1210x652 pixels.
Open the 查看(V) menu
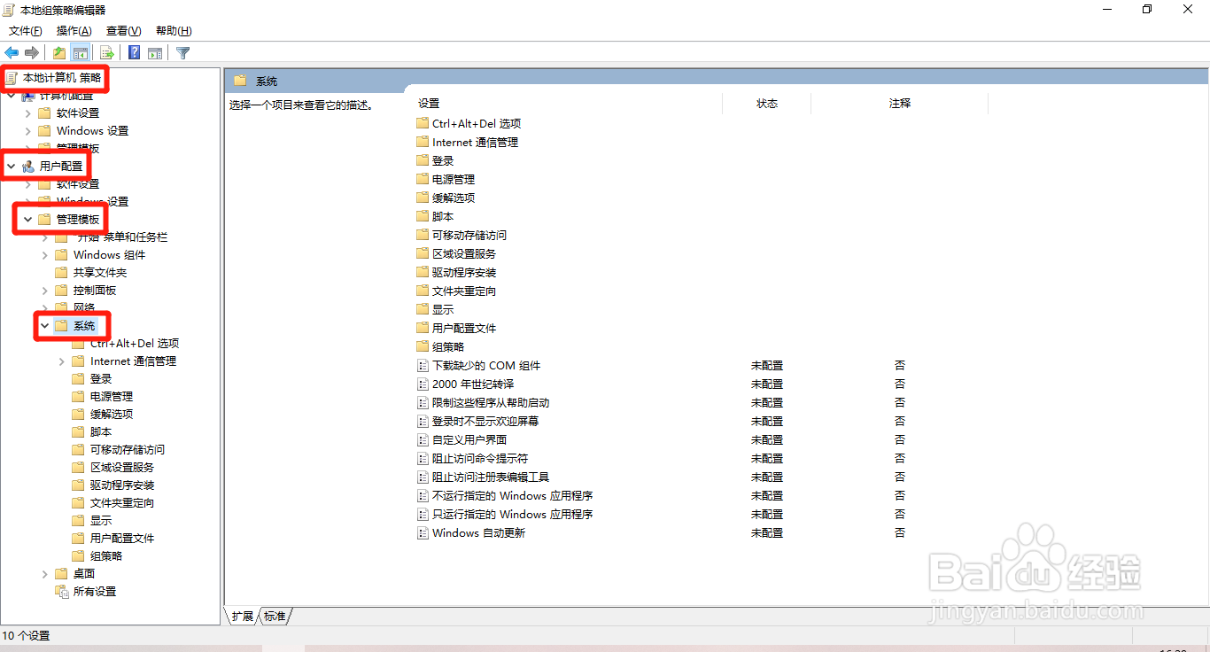coord(123,31)
